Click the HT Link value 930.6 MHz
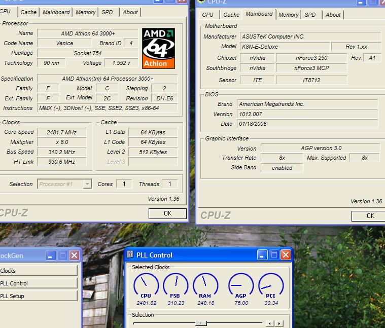Viewport: 385px width, 328px height. [61, 162]
